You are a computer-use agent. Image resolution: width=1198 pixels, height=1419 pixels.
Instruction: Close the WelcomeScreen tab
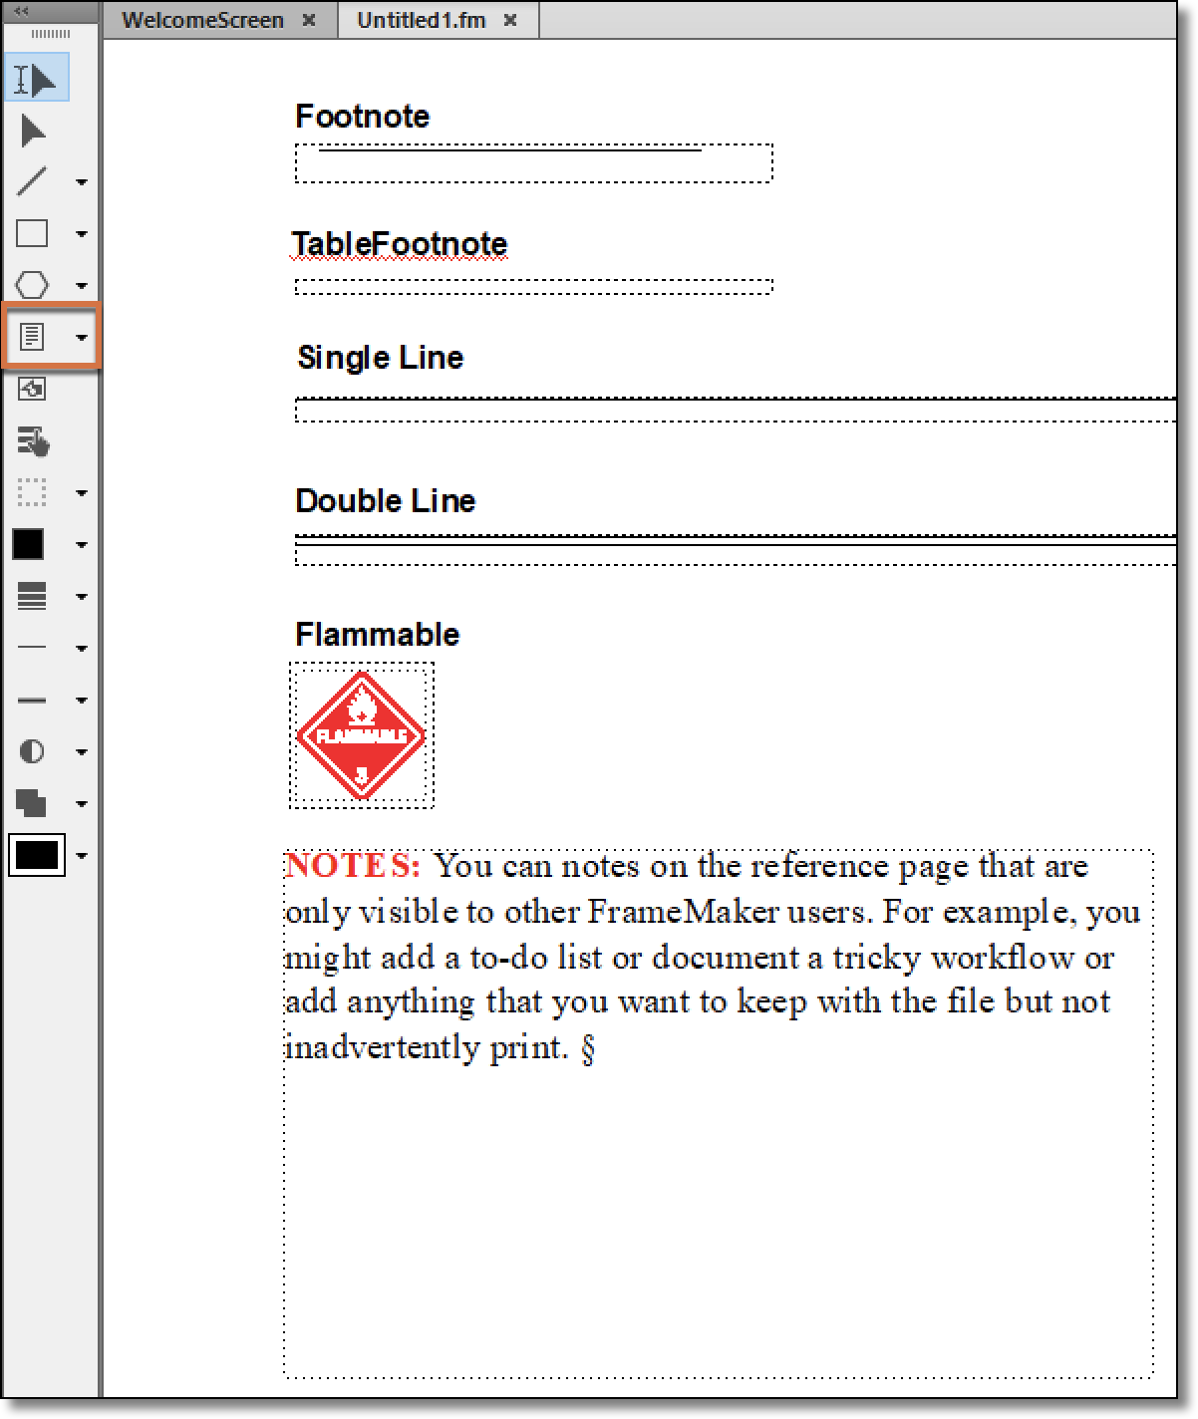[309, 19]
